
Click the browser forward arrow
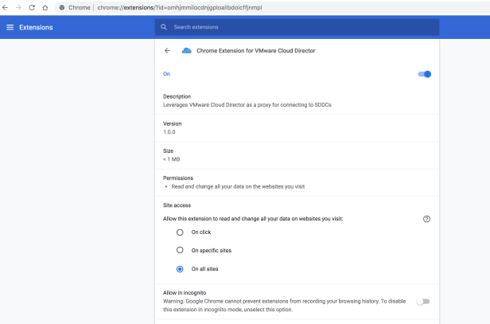point(18,7)
